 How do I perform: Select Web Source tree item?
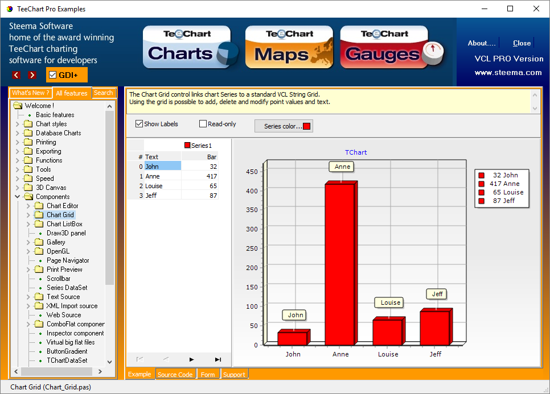point(64,315)
